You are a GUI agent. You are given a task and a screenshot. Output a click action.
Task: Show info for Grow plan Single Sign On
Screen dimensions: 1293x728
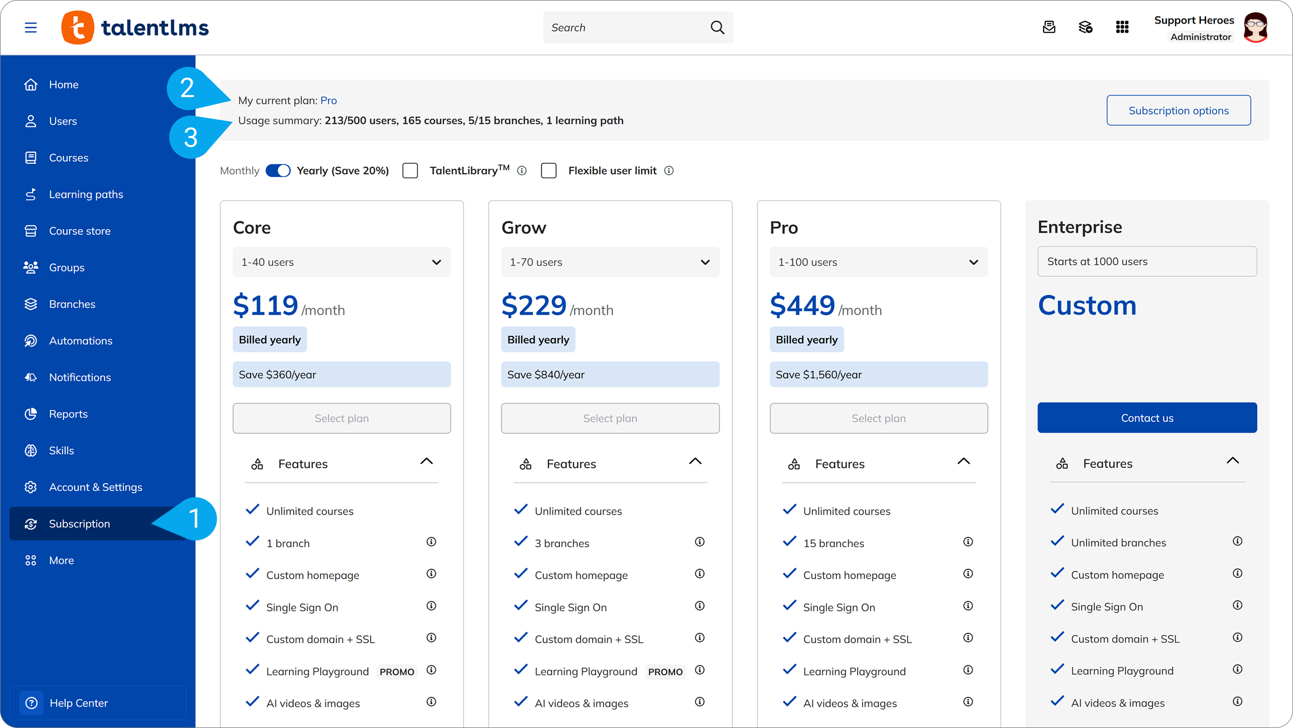700,606
